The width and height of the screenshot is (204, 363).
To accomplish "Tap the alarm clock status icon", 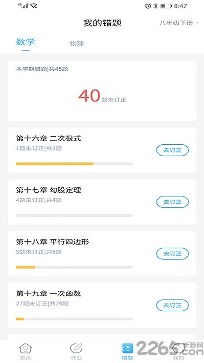I will click(x=148, y=6).
